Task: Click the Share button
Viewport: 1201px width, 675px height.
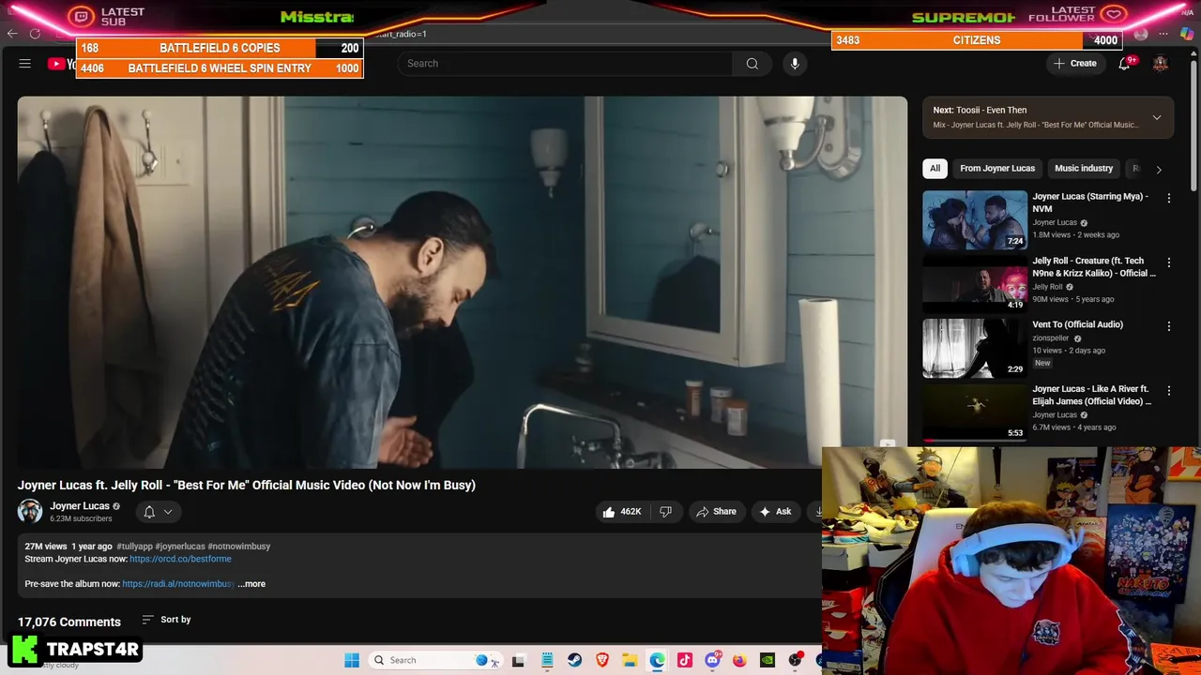Action: 716,512
